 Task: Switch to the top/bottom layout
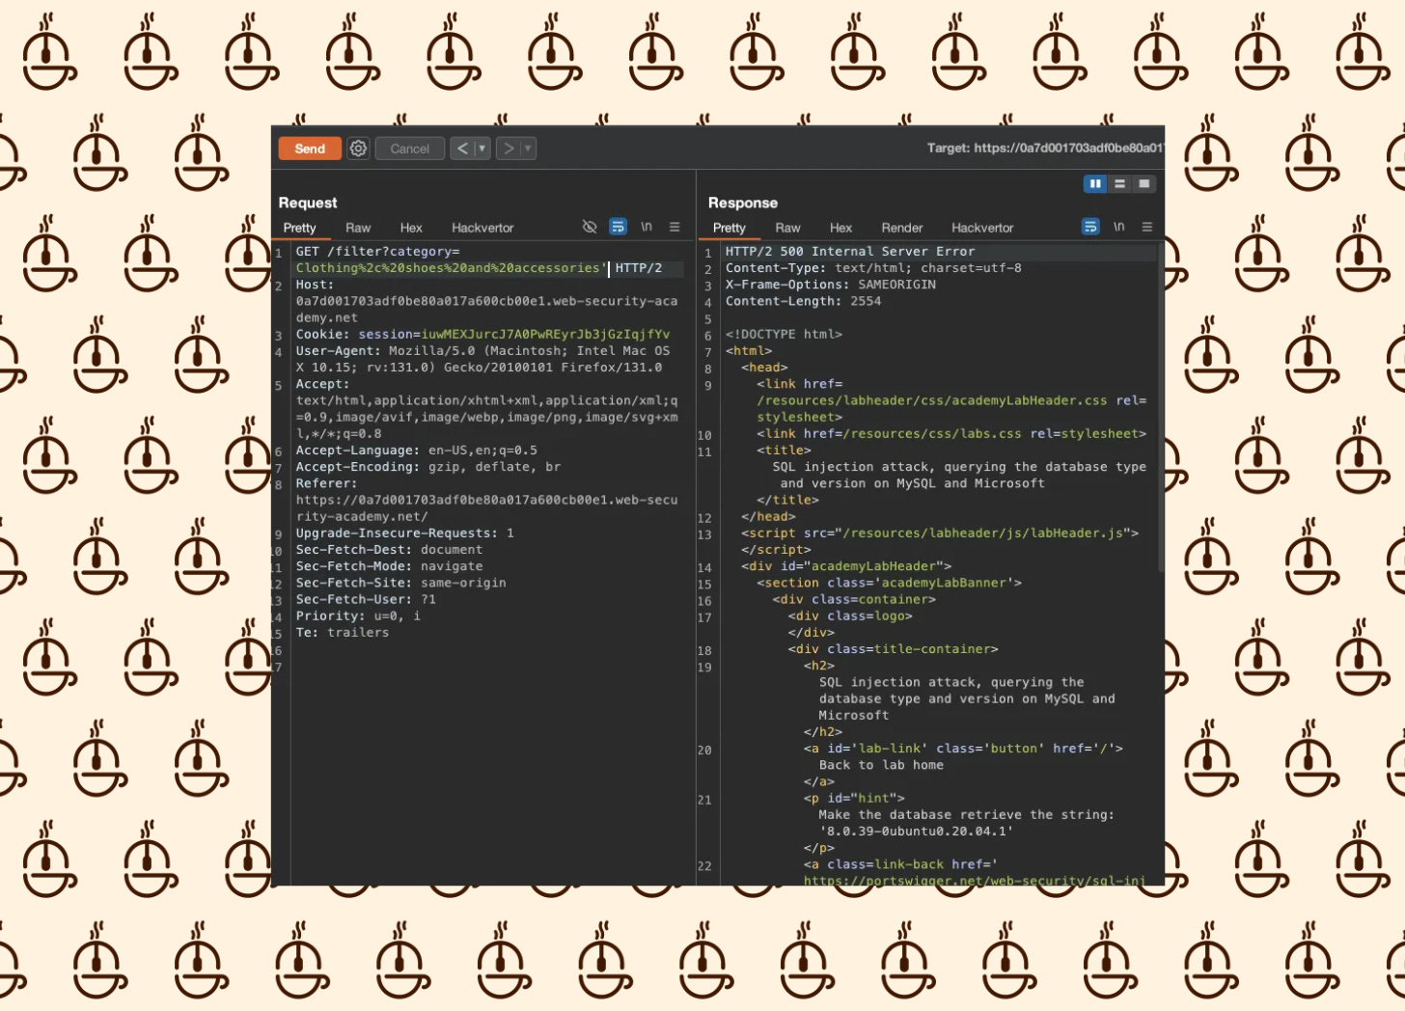tap(1119, 183)
